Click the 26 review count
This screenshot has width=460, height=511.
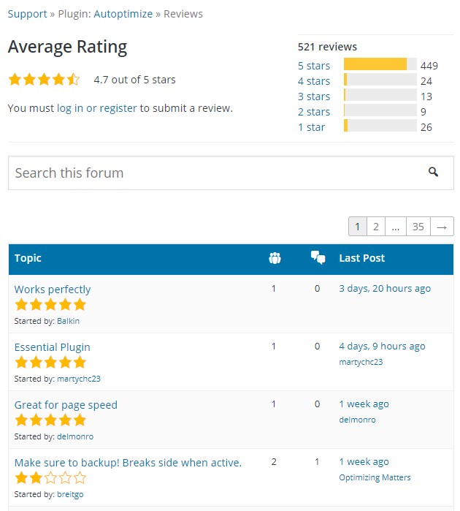[x=426, y=127]
